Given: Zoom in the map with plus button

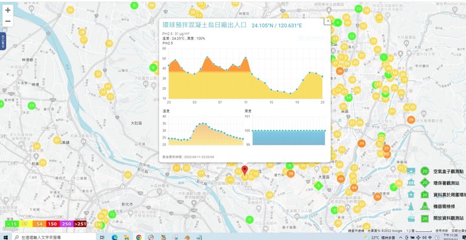Looking at the screenshot, I should [8, 10].
